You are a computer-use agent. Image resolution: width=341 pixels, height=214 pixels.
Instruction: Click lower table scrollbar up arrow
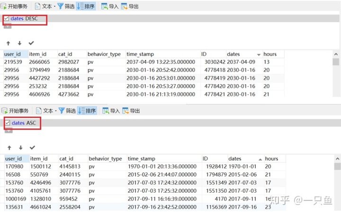pos(337,159)
